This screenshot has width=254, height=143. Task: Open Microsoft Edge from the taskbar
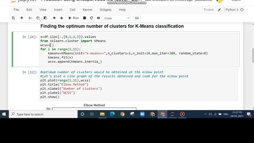pyautogui.click(x=112, y=114)
